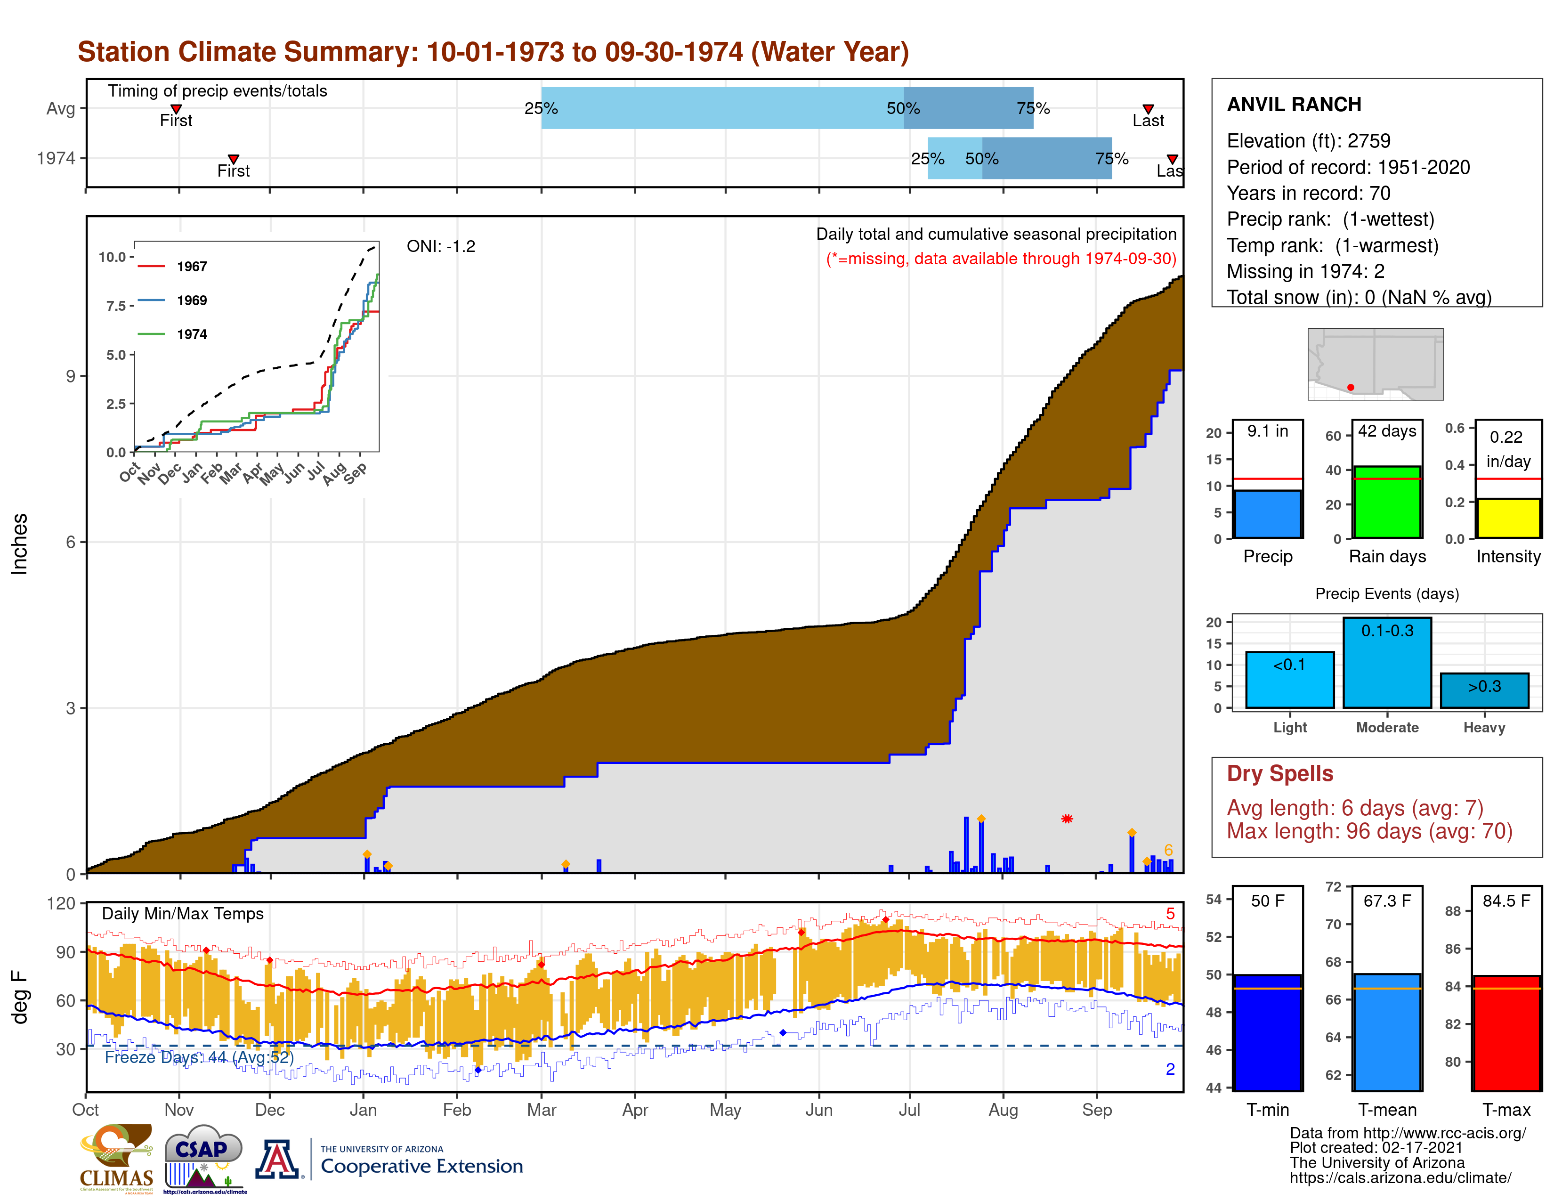Click the Daily Min/Max Temps label
The height and width of the screenshot is (1201, 1554).
coord(182,914)
